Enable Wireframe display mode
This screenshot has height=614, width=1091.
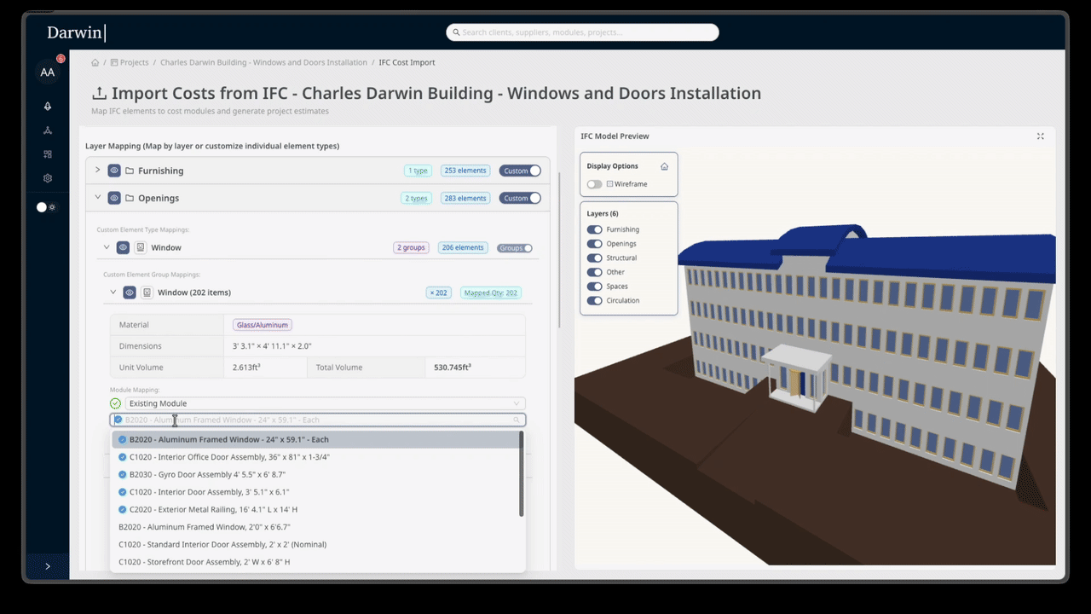pos(594,183)
